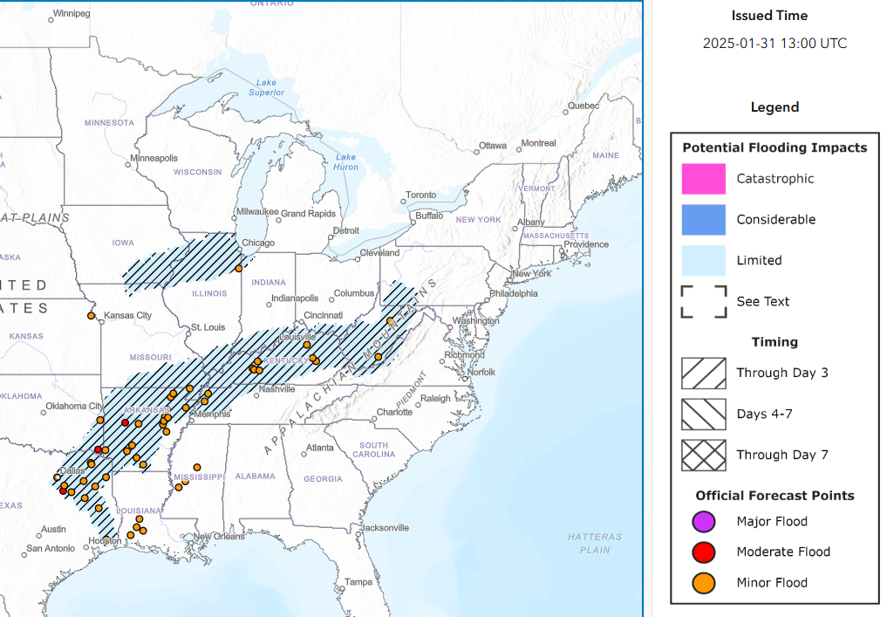
Task: Click the Dallas city label
Action: pos(72,470)
